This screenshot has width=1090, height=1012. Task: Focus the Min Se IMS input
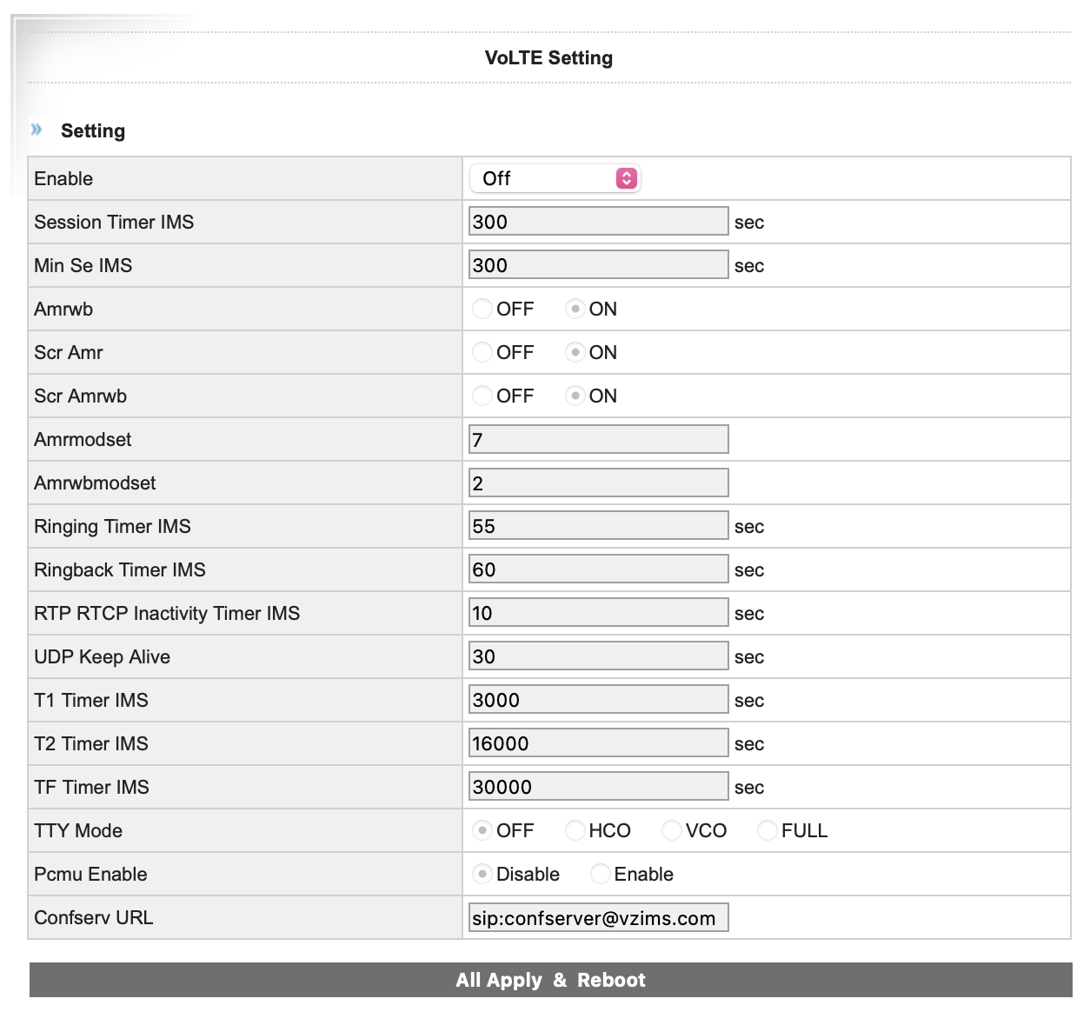click(x=598, y=265)
